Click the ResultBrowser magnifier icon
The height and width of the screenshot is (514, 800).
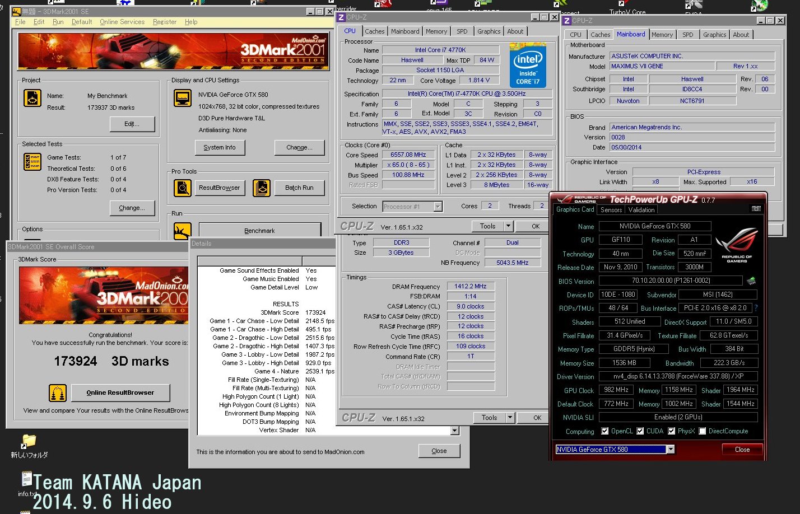click(183, 188)
